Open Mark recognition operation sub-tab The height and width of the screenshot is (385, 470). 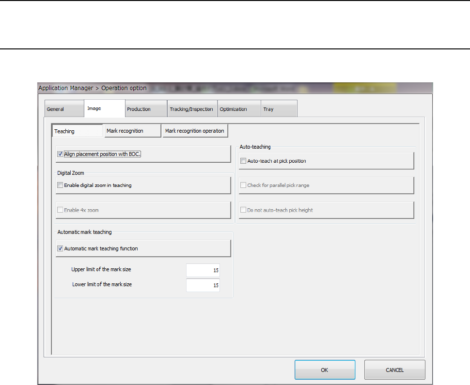tap(195, 131)
